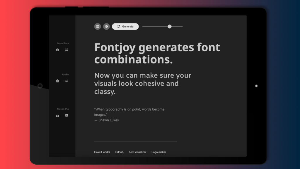Viewport: 300px width, 169px height.
Task: Toggle the list view icon
Action: click(98, 26)
